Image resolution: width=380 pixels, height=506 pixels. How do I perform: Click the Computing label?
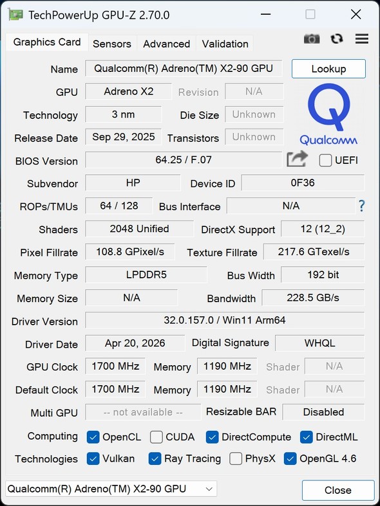53,436
